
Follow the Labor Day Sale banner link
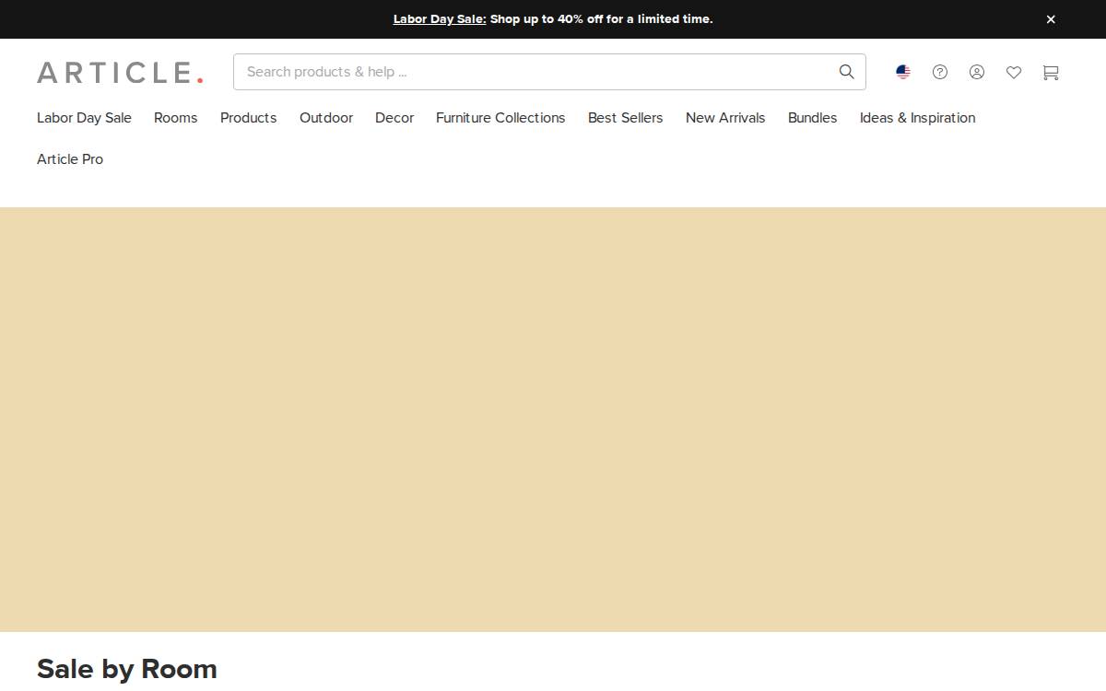[x=440, y=19]
